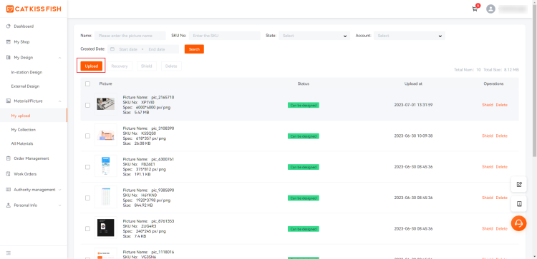Click the Upload button

92,66
